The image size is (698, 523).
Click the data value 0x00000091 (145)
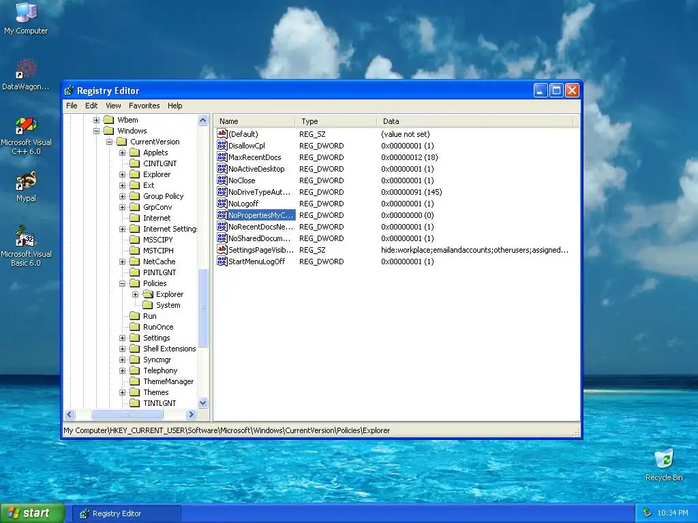[x=411, y=192]
